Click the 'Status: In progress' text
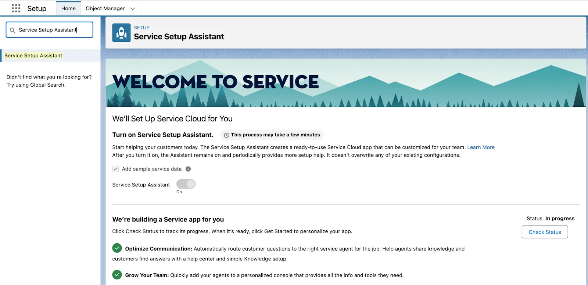 [x=551, y=219]
